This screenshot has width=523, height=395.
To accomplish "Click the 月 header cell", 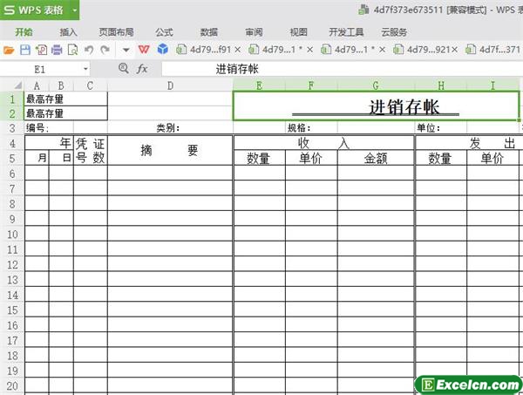I will click(x=37, y=158).
